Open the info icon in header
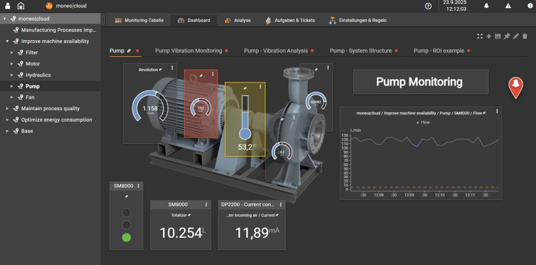 [530, 6]
